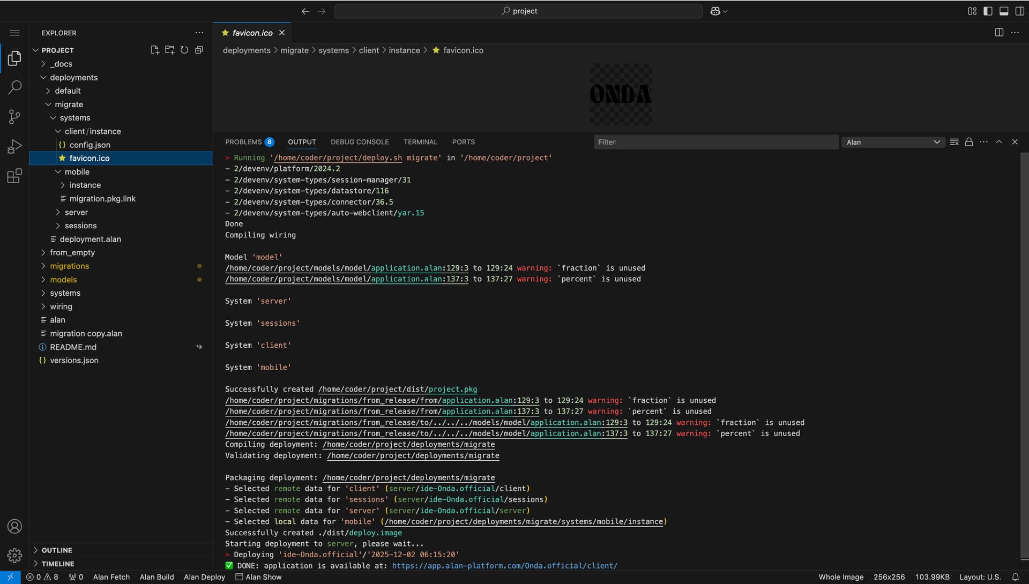Click the New File icon in Explorer
The image size is (1029, 584).
[155, 50]
